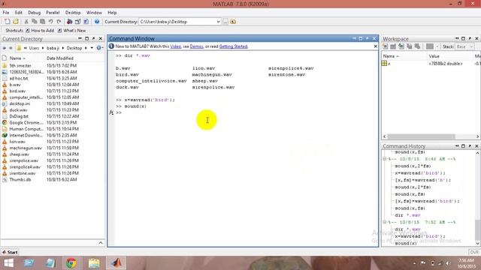The width and height of the screenshot is (481, 270).
Task: Open the Current Directory path dropdown
Action: pos(218,22)
